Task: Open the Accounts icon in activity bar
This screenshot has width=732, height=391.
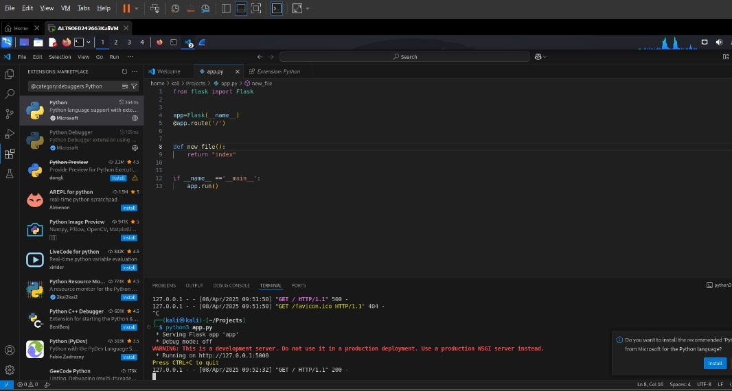Action: pos(10,350)
